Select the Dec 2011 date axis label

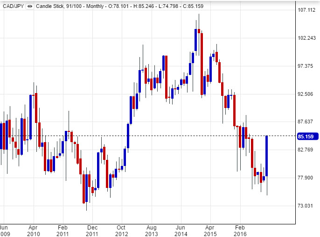(x=92, y=230)
